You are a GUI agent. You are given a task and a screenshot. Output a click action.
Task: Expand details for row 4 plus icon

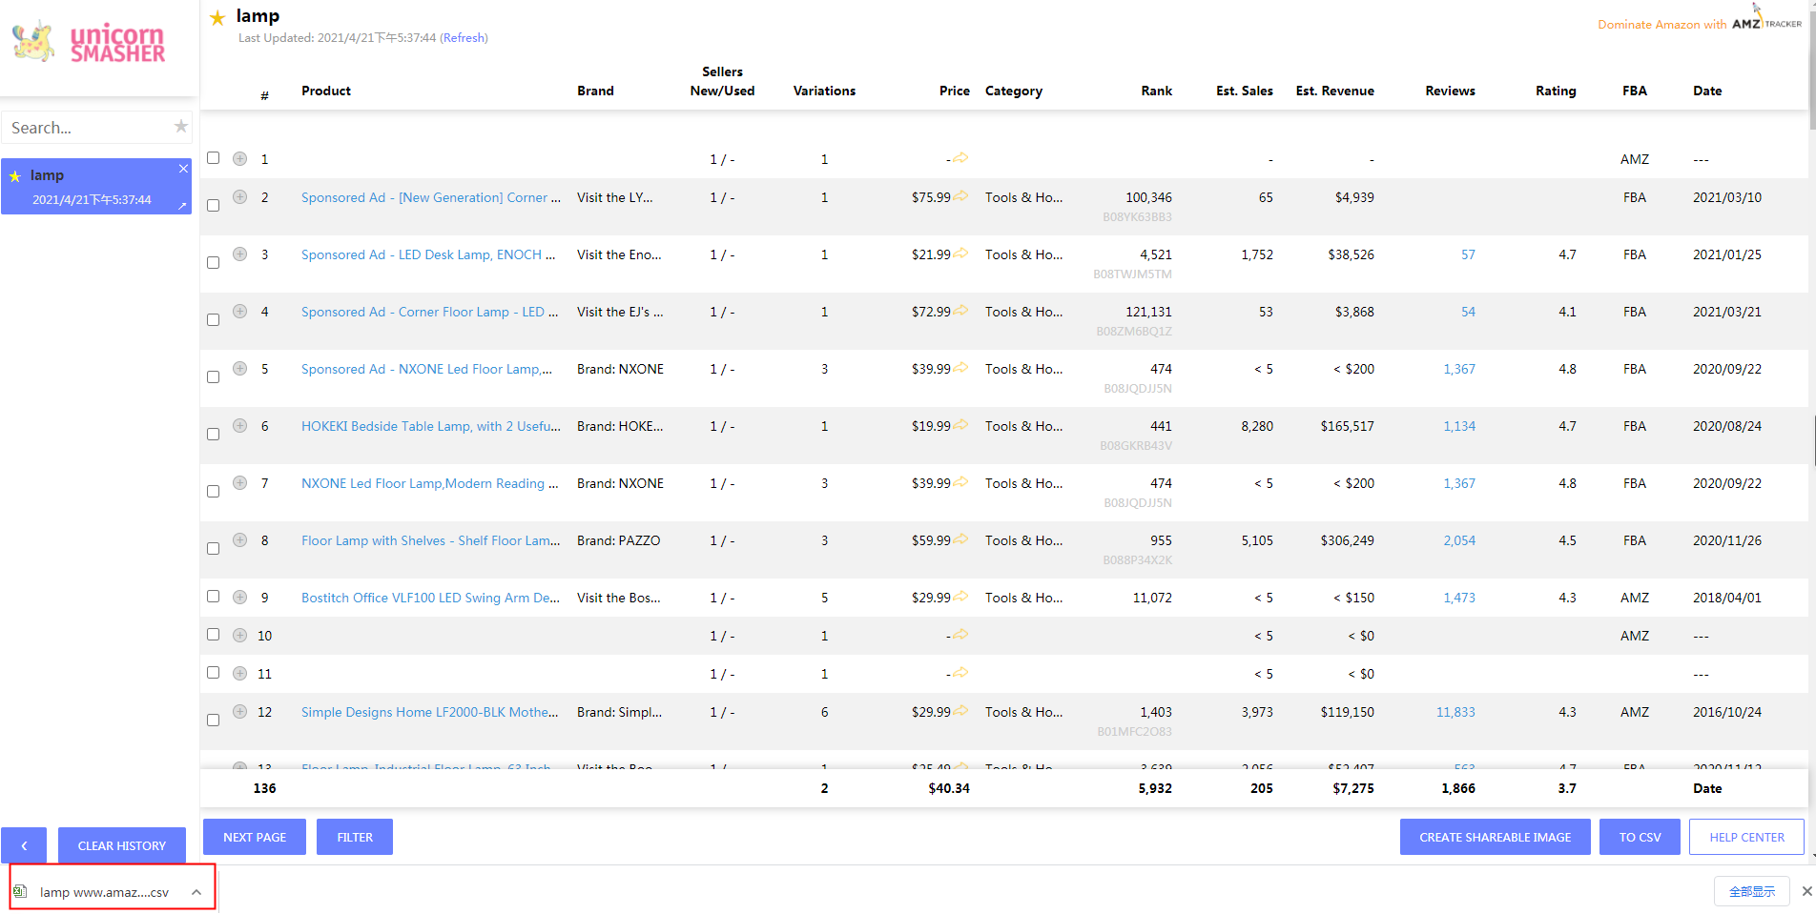[240, 312]
